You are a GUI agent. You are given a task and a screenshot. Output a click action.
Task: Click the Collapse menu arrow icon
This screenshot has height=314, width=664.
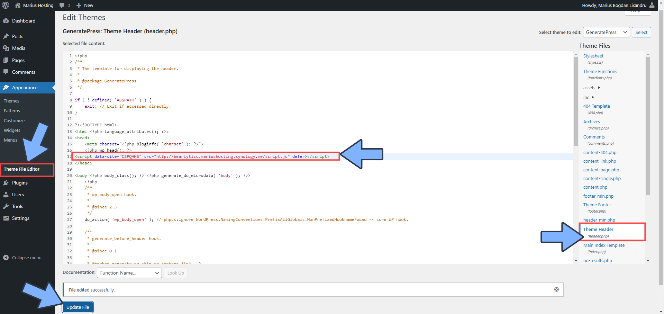(6, 258)
